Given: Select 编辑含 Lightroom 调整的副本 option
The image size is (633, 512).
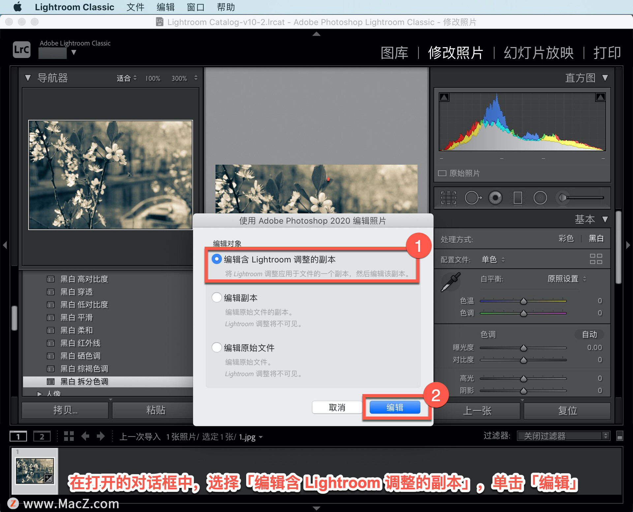Looking at the screenshot, I should tap(216, 259).
